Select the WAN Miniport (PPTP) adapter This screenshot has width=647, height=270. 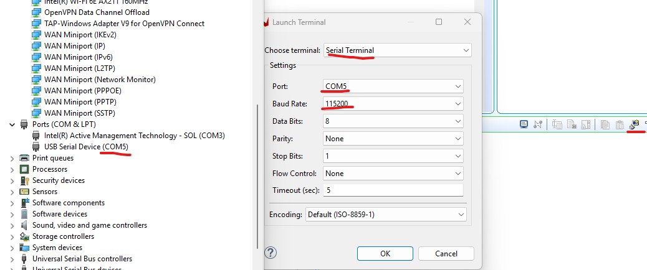(x=80, y=102)
